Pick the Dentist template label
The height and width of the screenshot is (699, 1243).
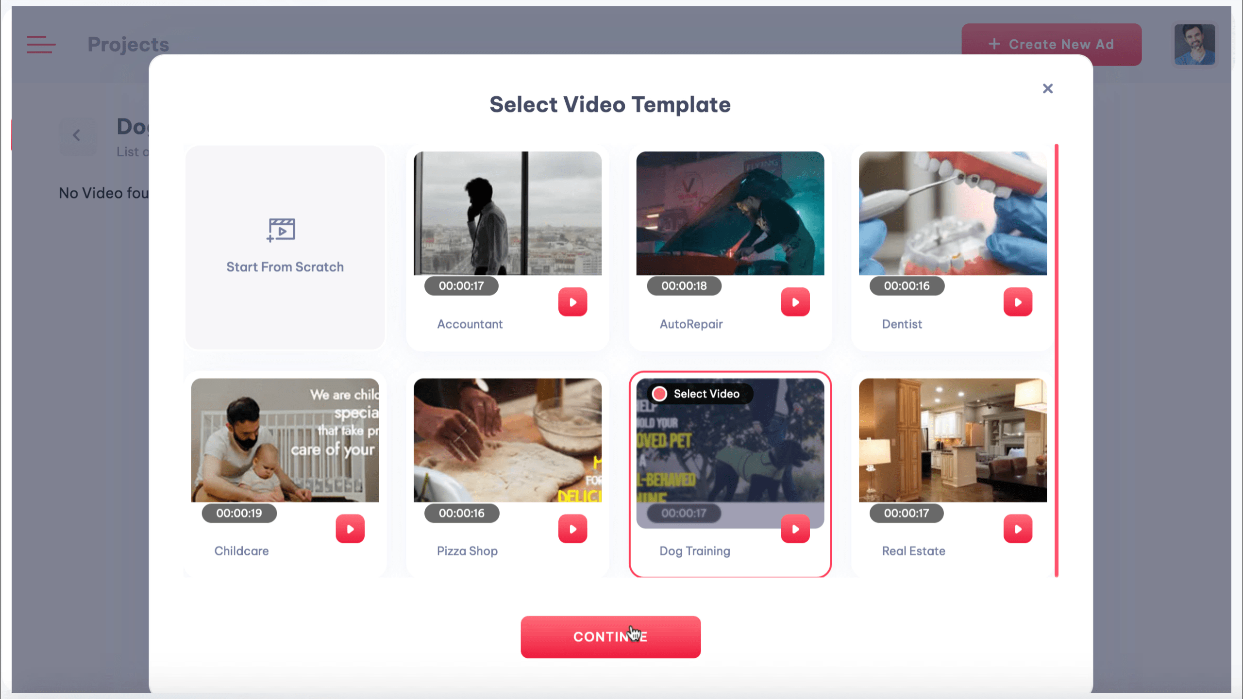[902, 324]
